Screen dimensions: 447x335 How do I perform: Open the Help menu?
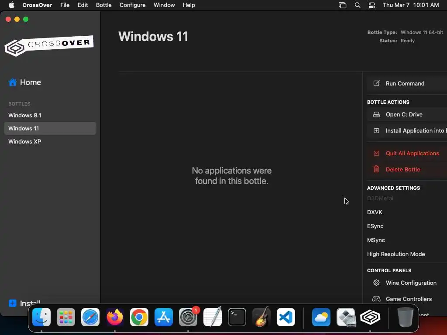click(x=189, y=5)
